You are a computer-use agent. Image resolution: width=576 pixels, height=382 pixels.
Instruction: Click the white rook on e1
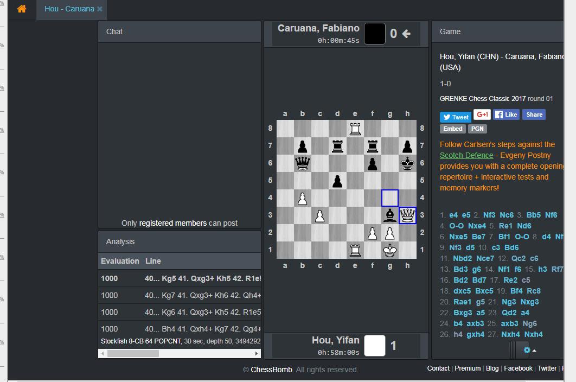point(355,250)
